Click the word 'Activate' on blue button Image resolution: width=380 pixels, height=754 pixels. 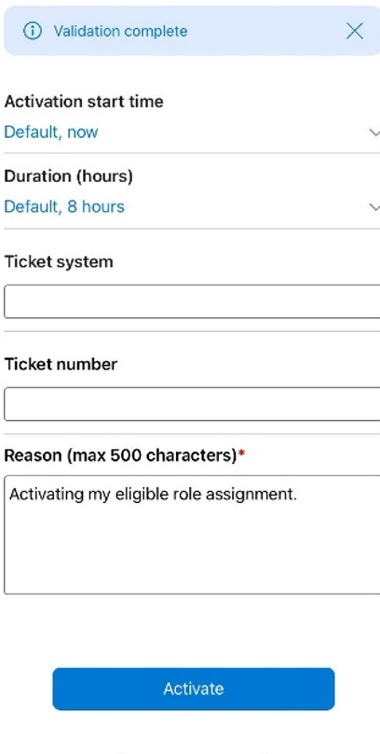coord(194,689)
